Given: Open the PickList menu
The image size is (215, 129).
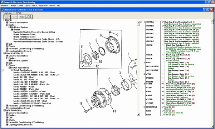Looking at the screenshot, I should point(35,6).
